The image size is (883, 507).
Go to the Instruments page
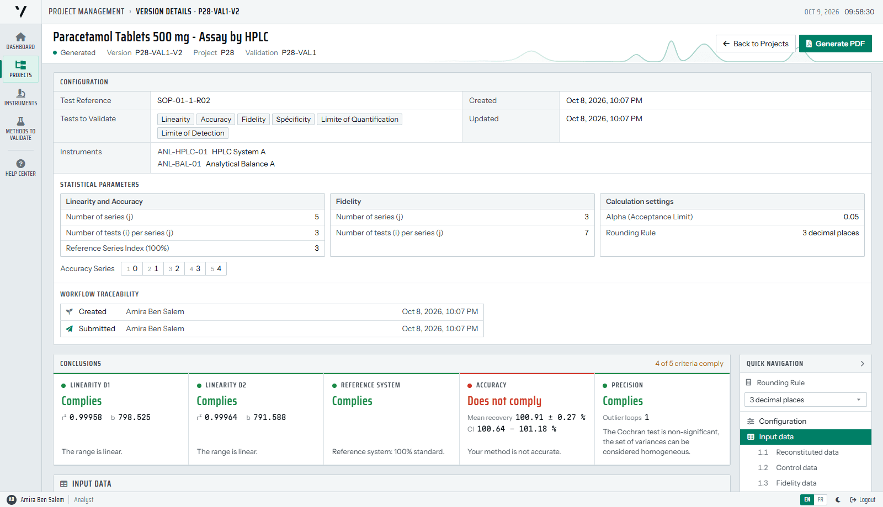20,97
